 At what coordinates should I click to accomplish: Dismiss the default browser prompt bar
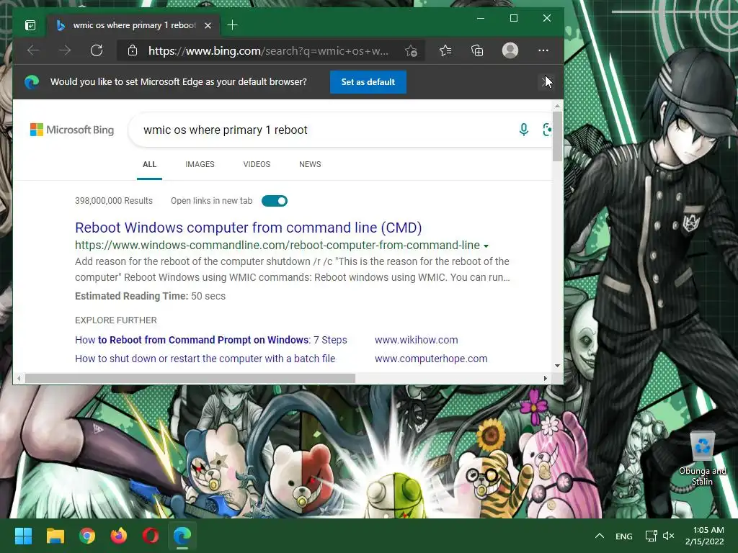(x=546, y=82)
